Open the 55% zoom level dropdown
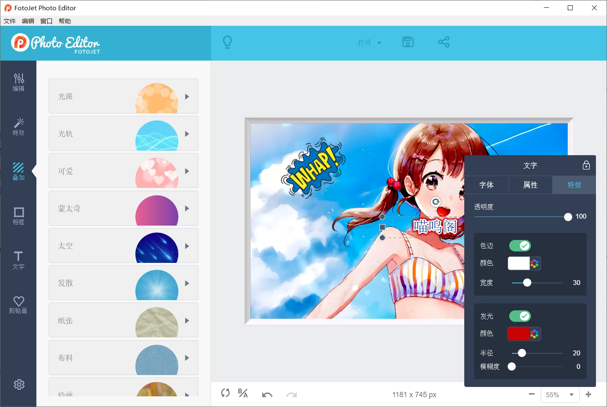 pyautogui.click(x=560, y=395)
